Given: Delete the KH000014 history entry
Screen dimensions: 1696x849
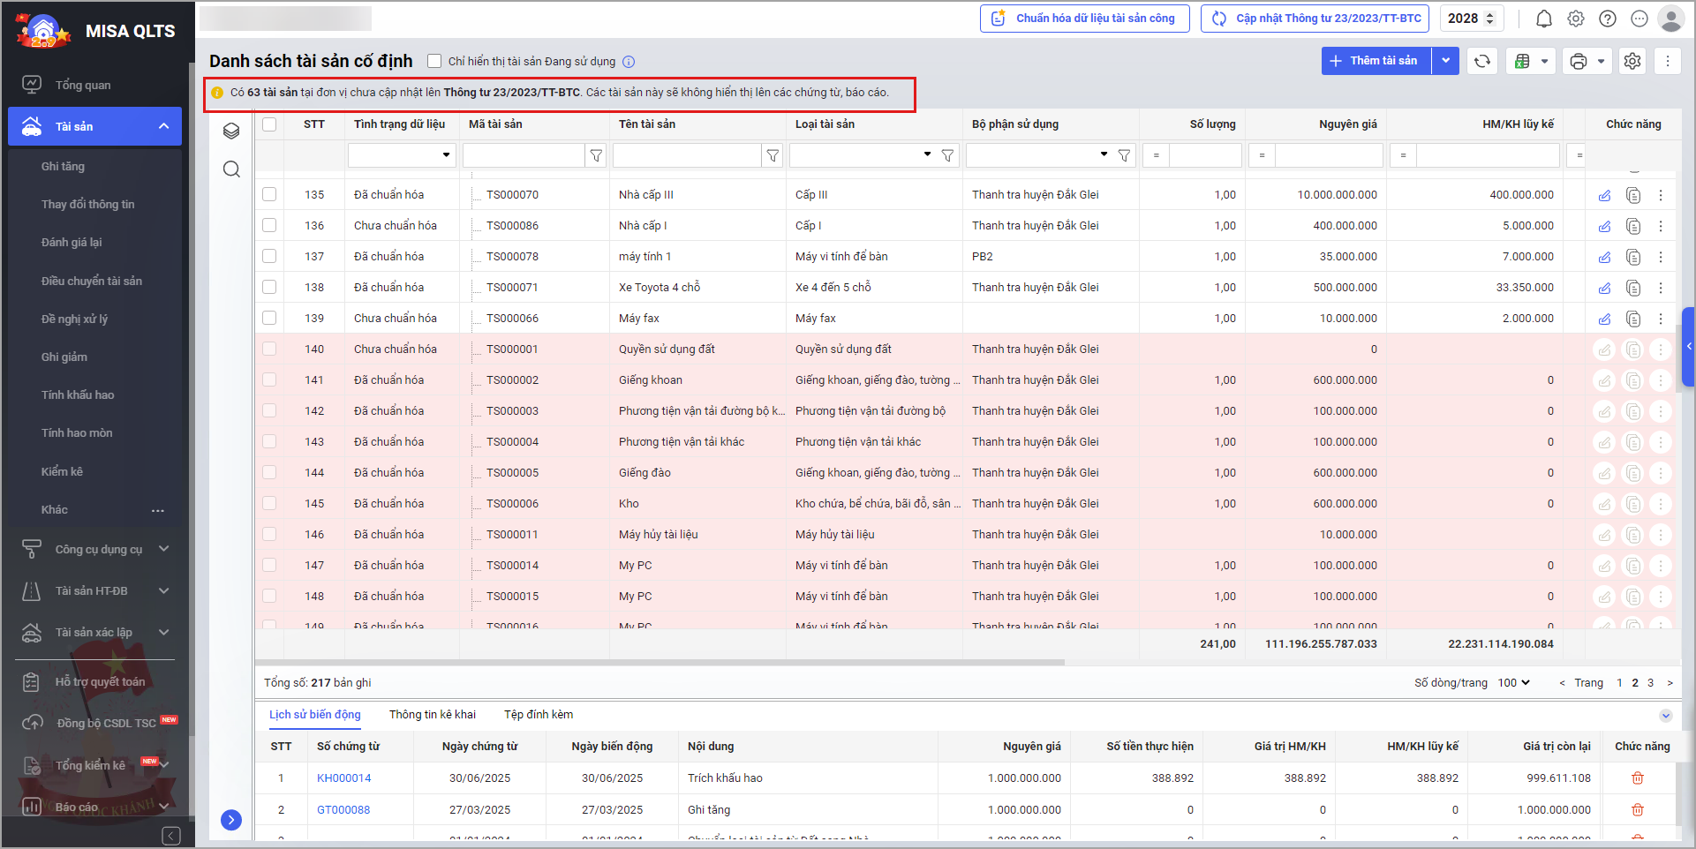Looking at the screenshot, I should point(1637,778).
